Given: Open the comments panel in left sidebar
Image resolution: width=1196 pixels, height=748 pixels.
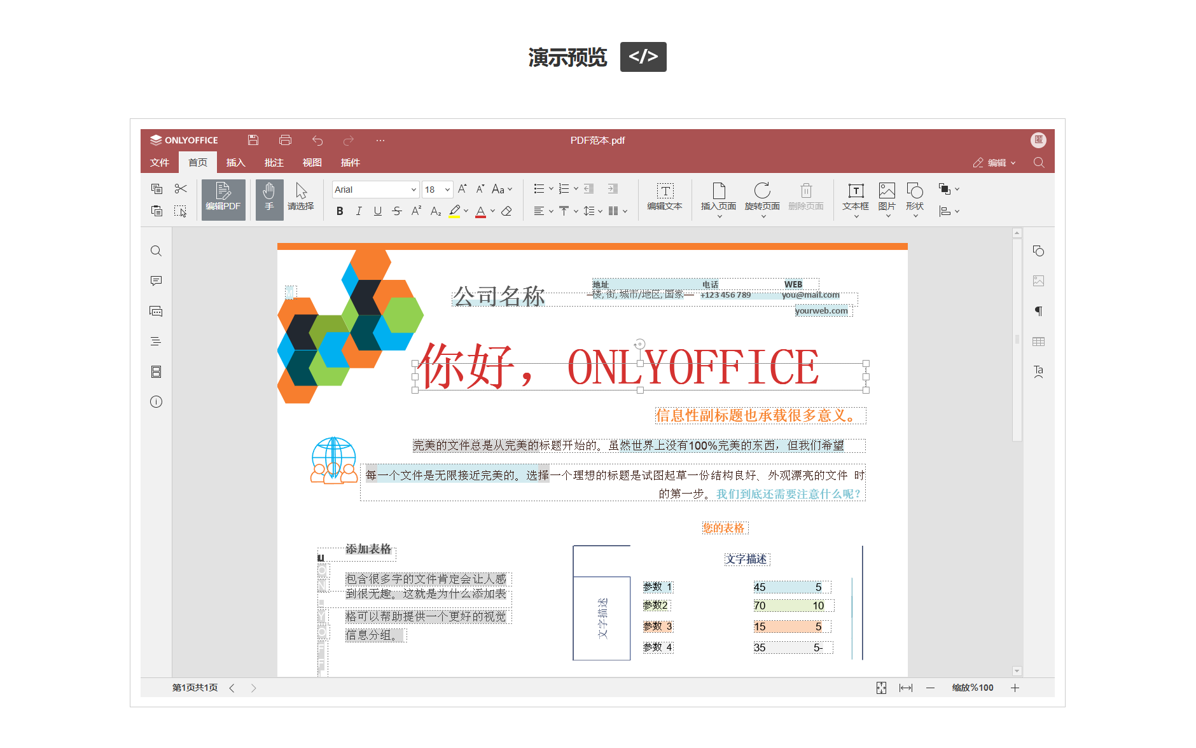Looking at the screenshot, I should [x=156, y=281].
